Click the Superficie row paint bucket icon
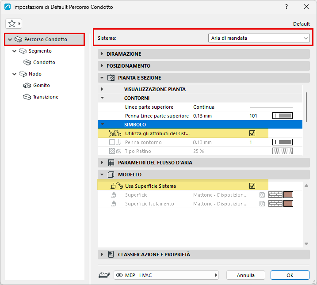 pos(114,195)
